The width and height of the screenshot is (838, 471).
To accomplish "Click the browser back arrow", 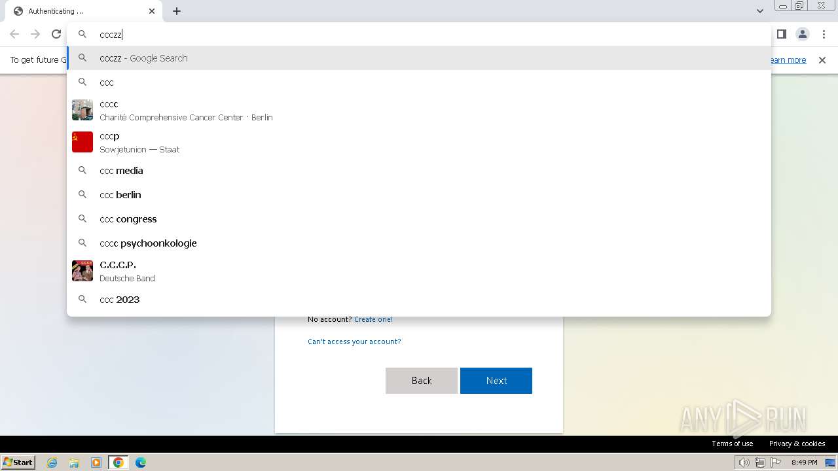I will [14, 34].
